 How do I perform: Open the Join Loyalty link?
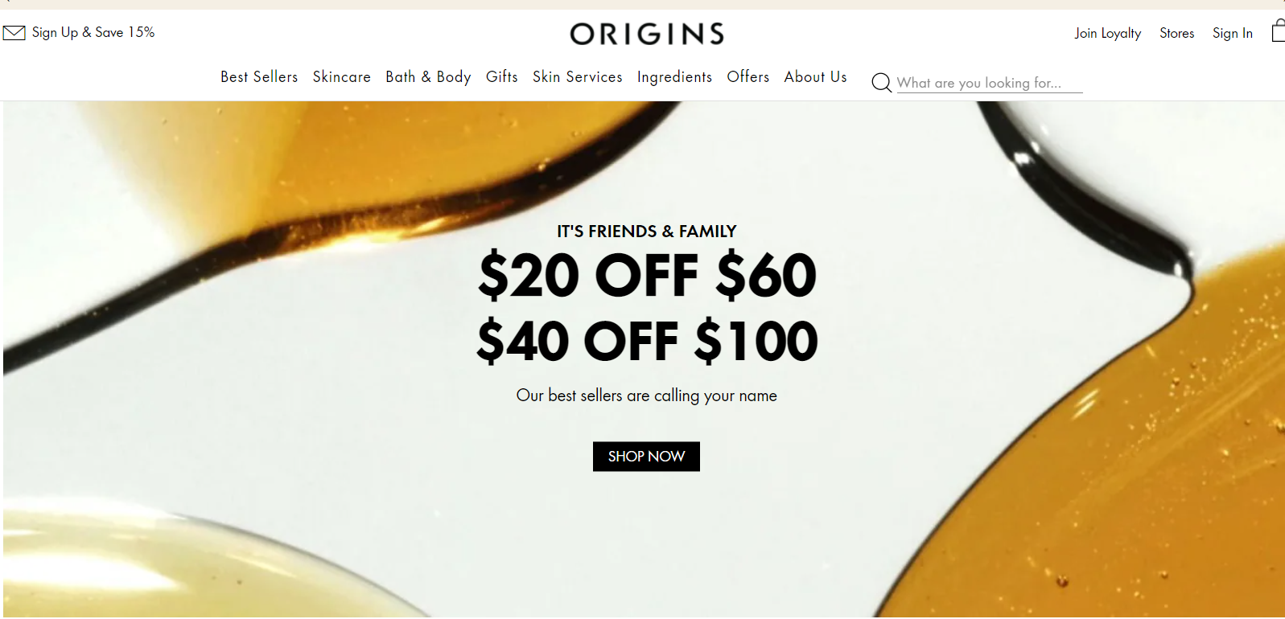tap(1108, 34)
